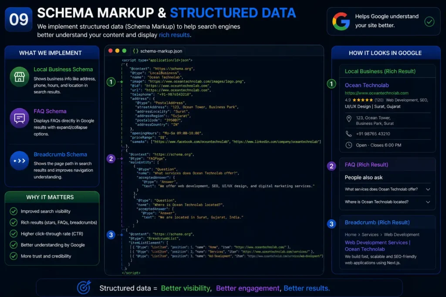Click the storefront icon for Local Business Schema
The image size is (446, 297).
tap(19, 77)
